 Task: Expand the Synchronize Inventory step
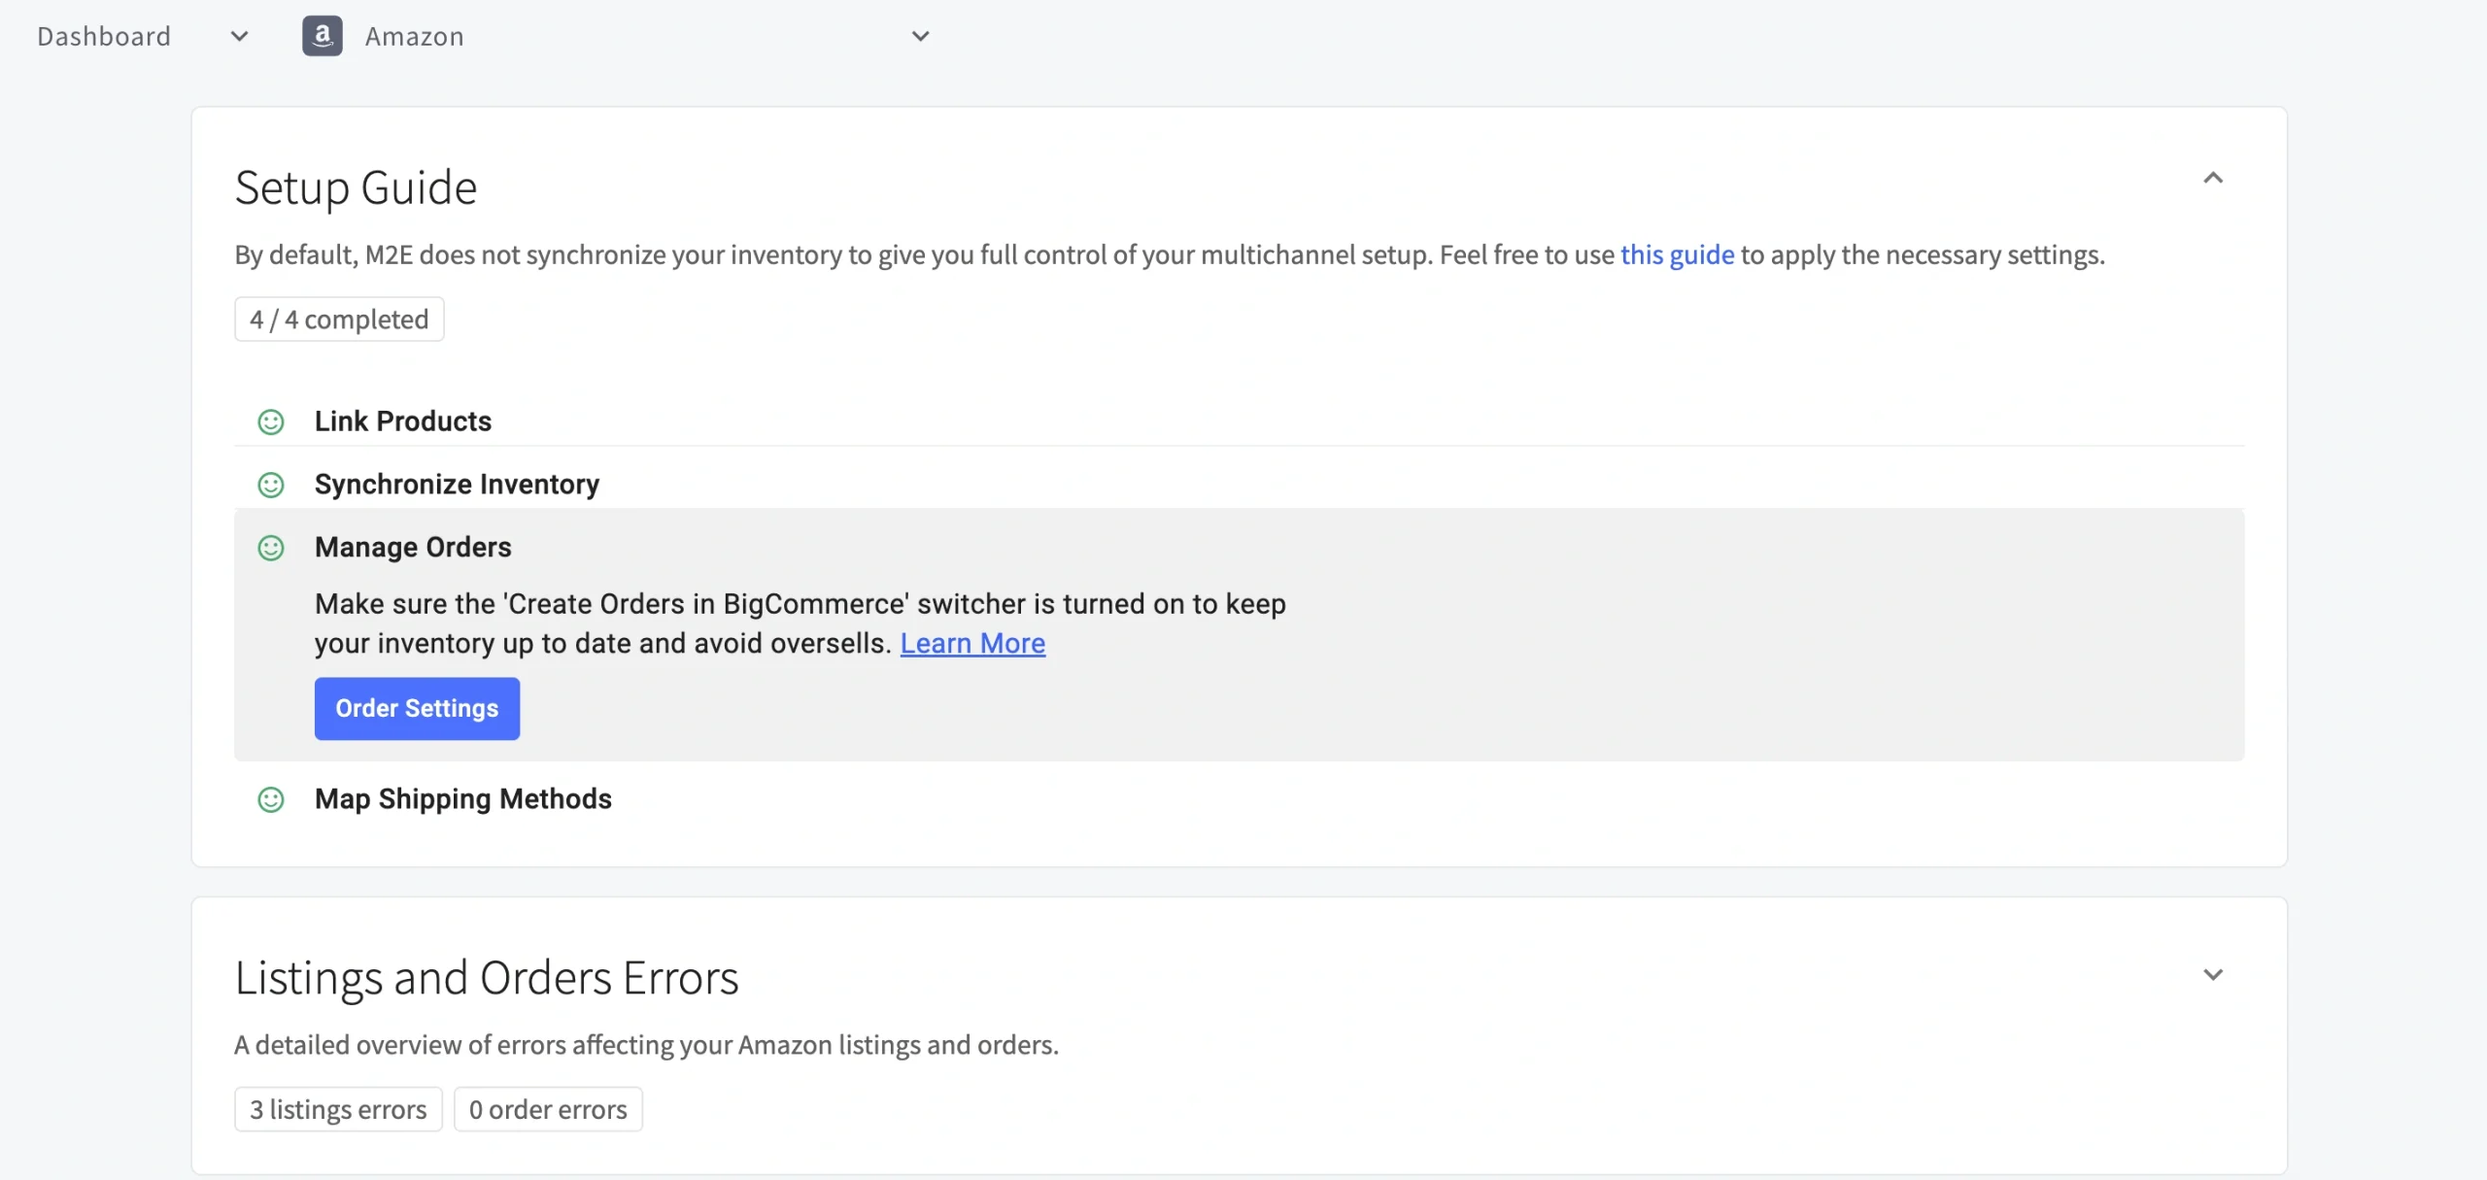[457, 485]
